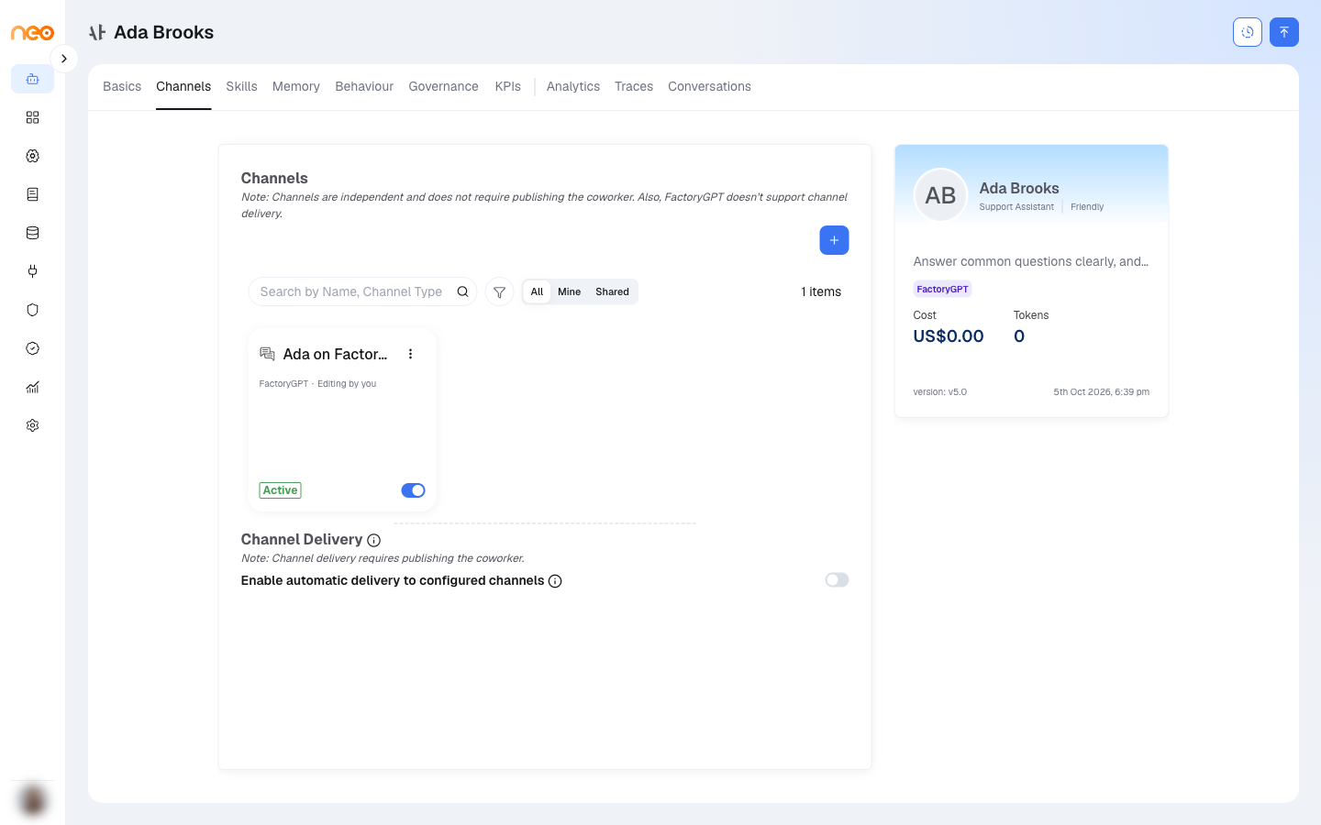Select the Channels tab
This screenshot has width=1321, height=825.
pyautogui.click(x=183, y=86)
